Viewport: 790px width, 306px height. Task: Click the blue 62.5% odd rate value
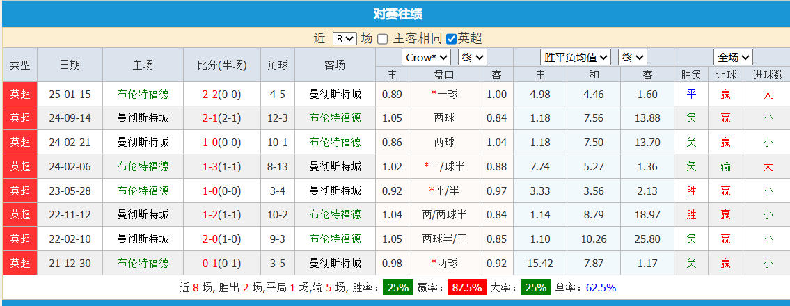[601, 287]
